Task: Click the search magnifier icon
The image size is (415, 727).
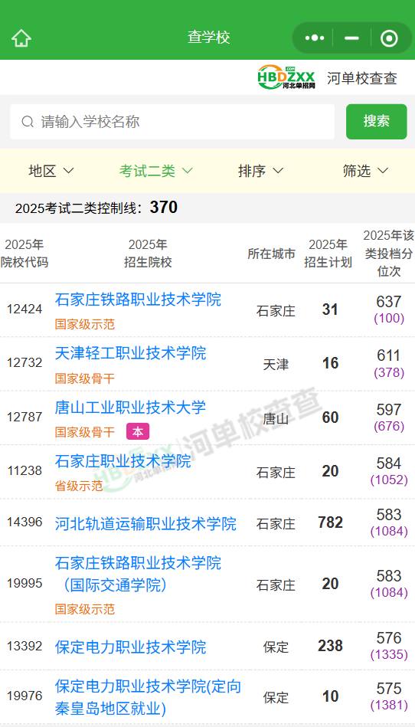Action: pyautogui.click(x=28, y=122)
